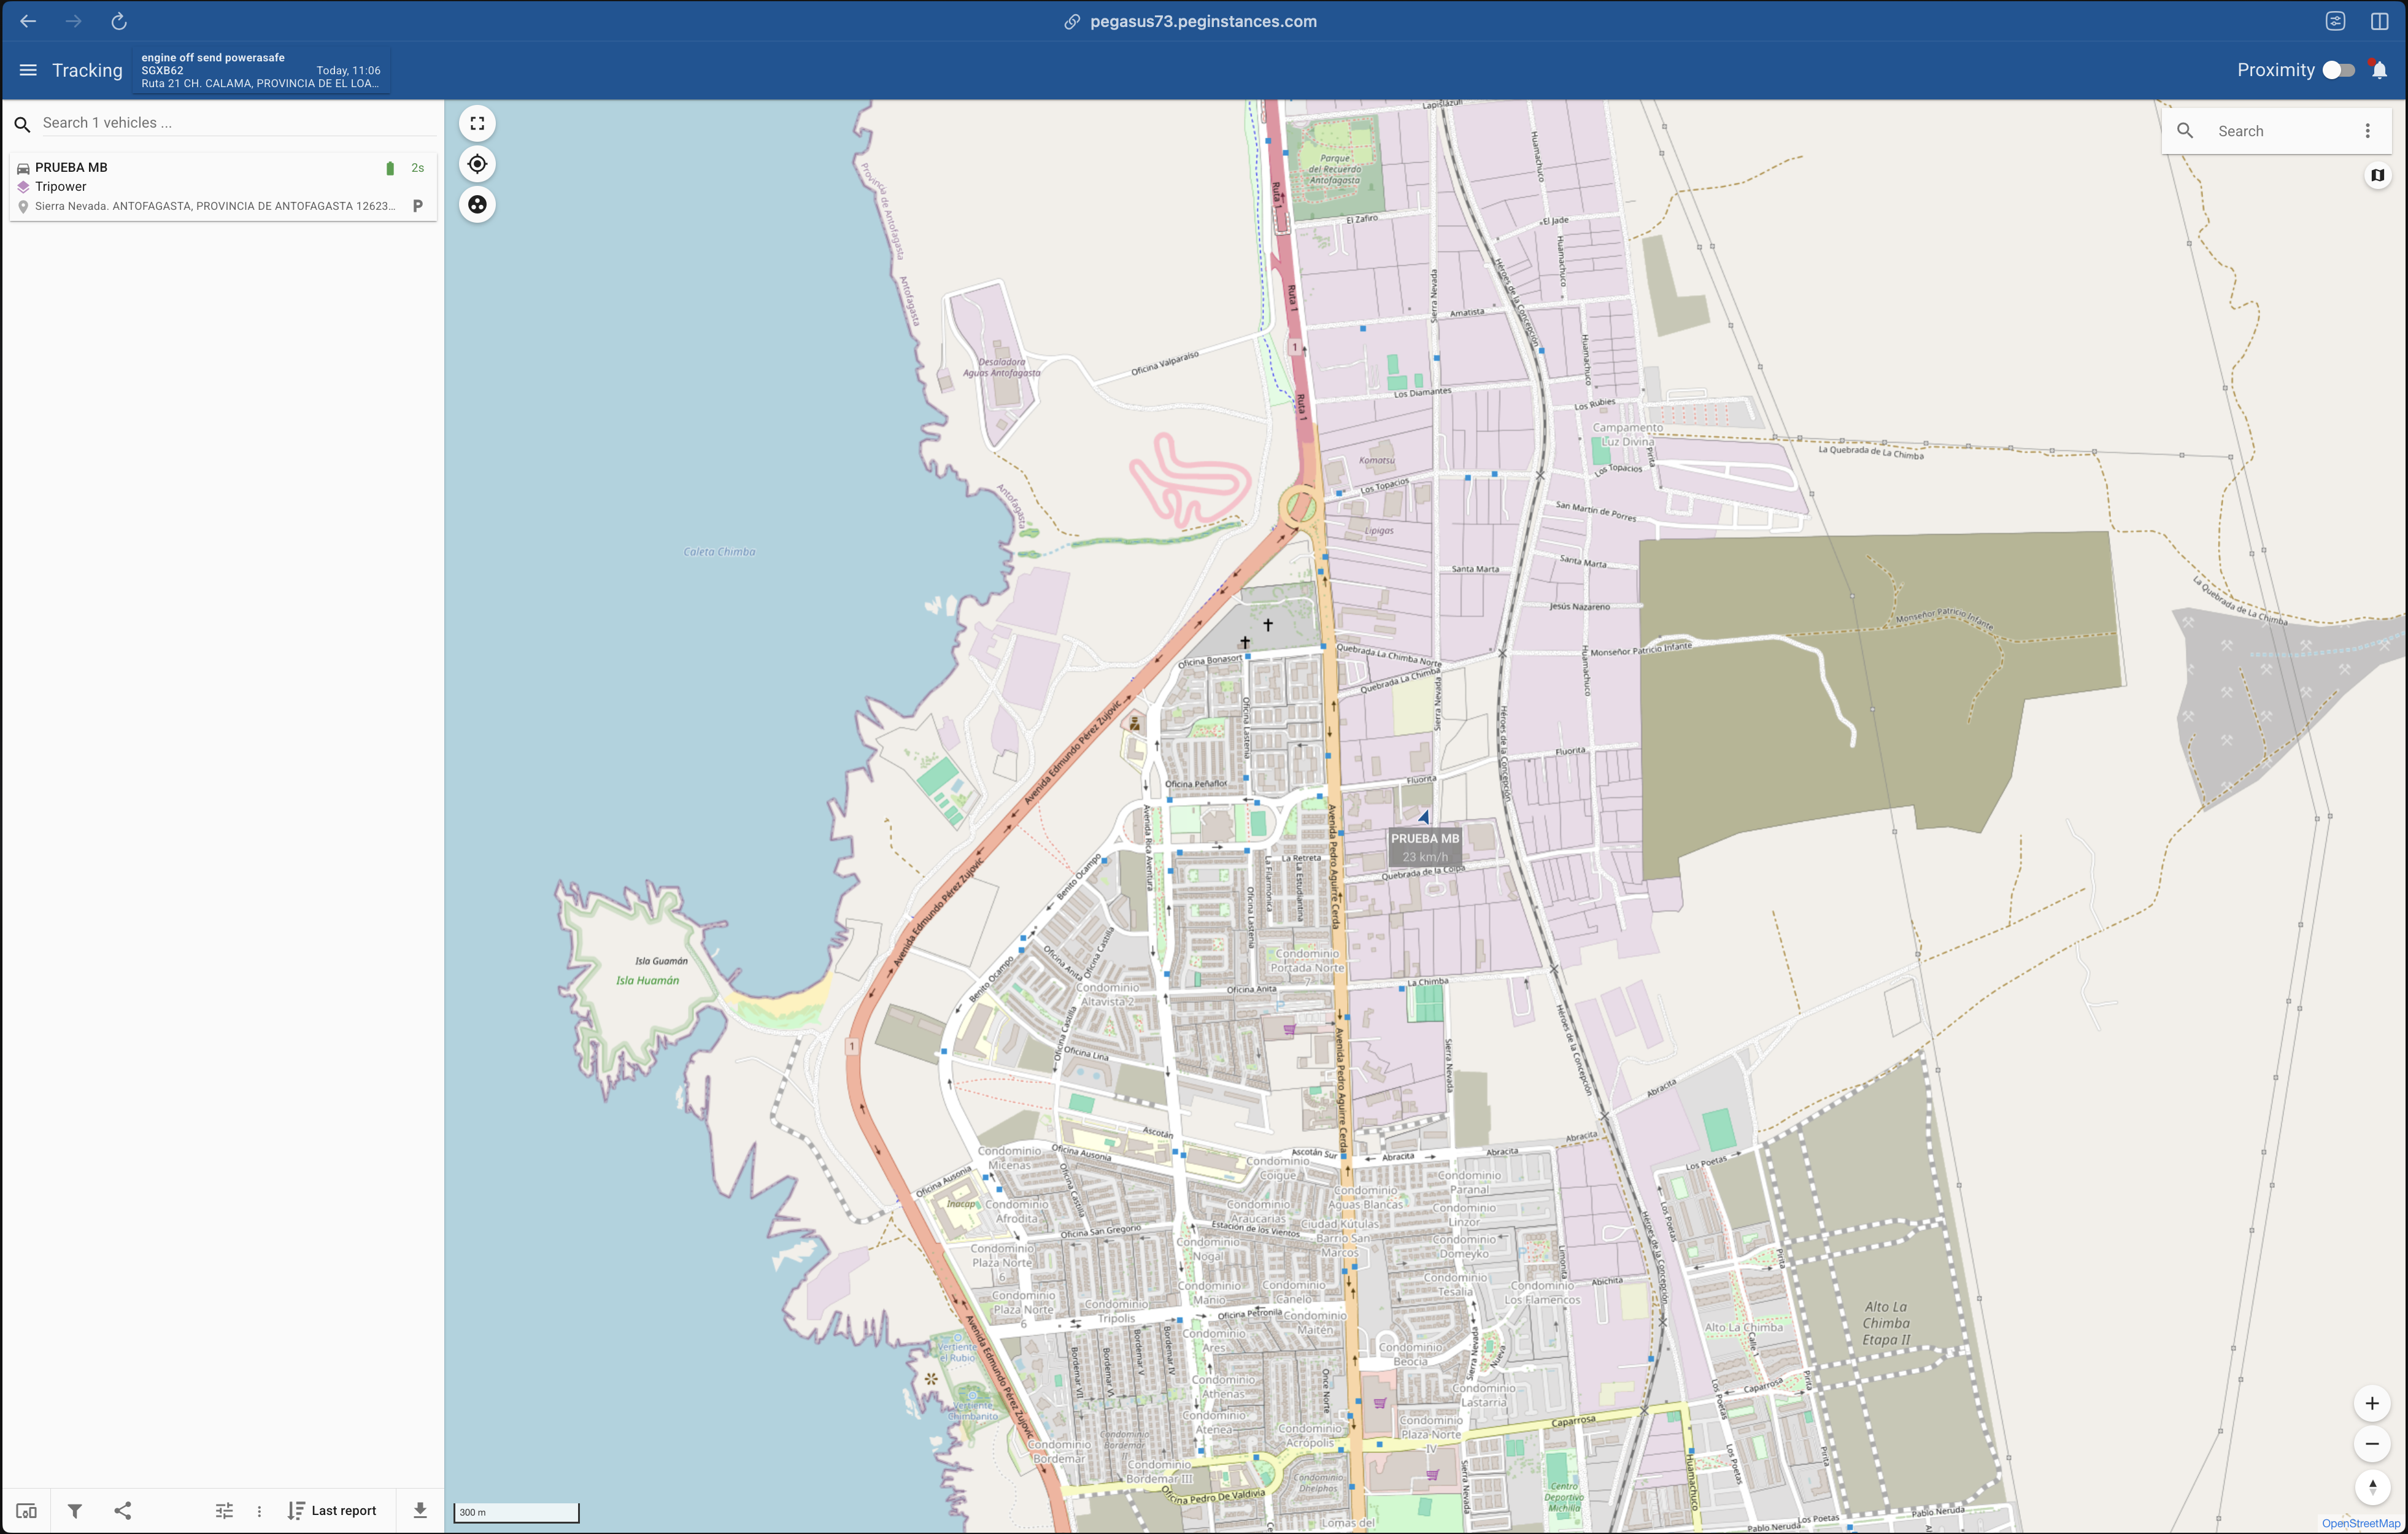Open vehicle list more options vertical dots
This screenshot has width=2408, height=1534.
[259, 1510]
